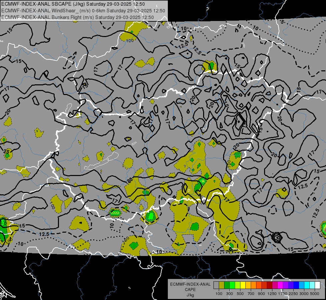Select the bright magenta legend swatch
This screenshot has width=326, height=300.
280,285
